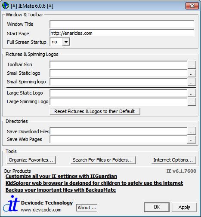201x217 pixels.
Task: Click the IEMate globe icon in title bar
Action: coord(6,6)
